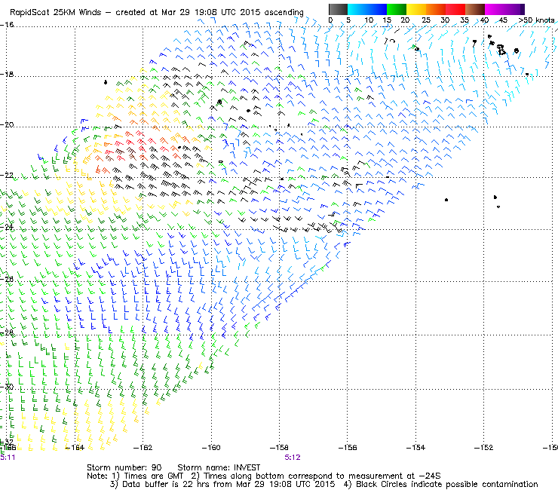Click the '-162' longitude axis label
This screenshot has height=490, width=558.
(x=143, y=448)
